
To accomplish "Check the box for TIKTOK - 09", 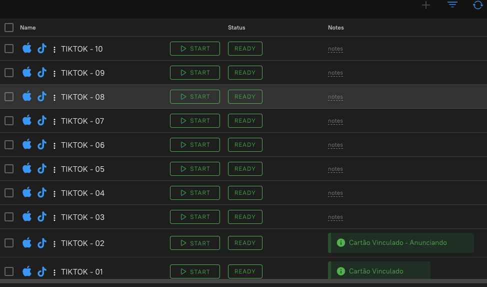I will (x=9, y=73).
